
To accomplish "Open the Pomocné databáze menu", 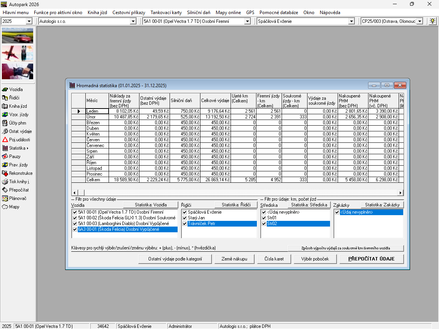I will 279,13.
